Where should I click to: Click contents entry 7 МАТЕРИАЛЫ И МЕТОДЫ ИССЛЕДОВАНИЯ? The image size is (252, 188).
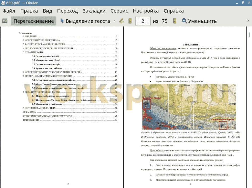coord(70,76)
